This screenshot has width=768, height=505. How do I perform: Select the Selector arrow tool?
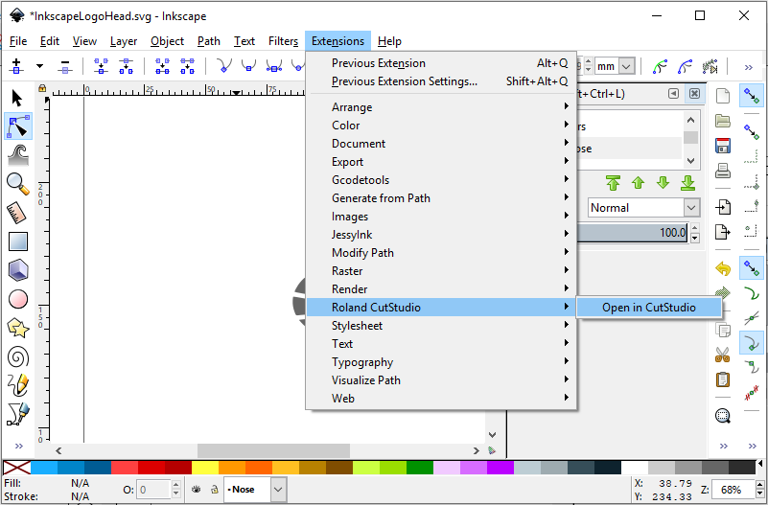point(17,98)
